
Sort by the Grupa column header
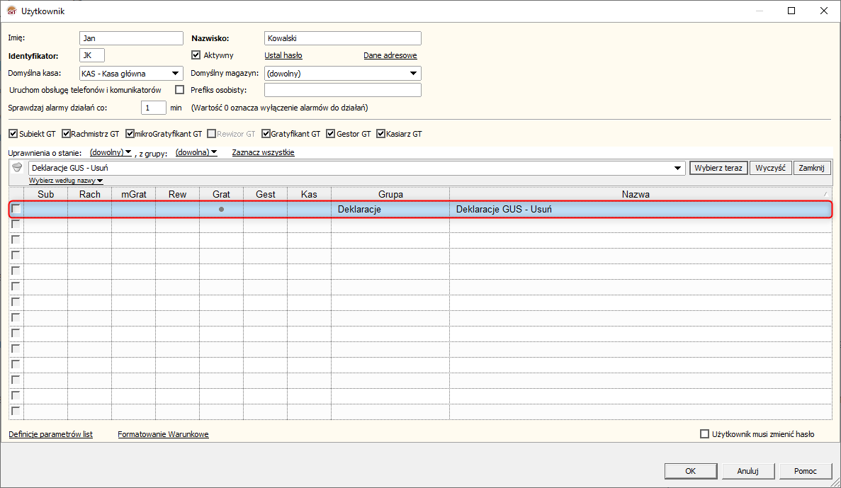(390, 194)
